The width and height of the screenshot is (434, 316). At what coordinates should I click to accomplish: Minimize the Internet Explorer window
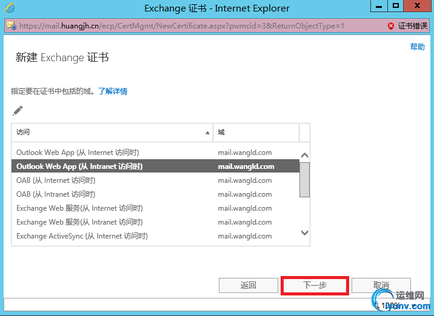pos(379,6)
